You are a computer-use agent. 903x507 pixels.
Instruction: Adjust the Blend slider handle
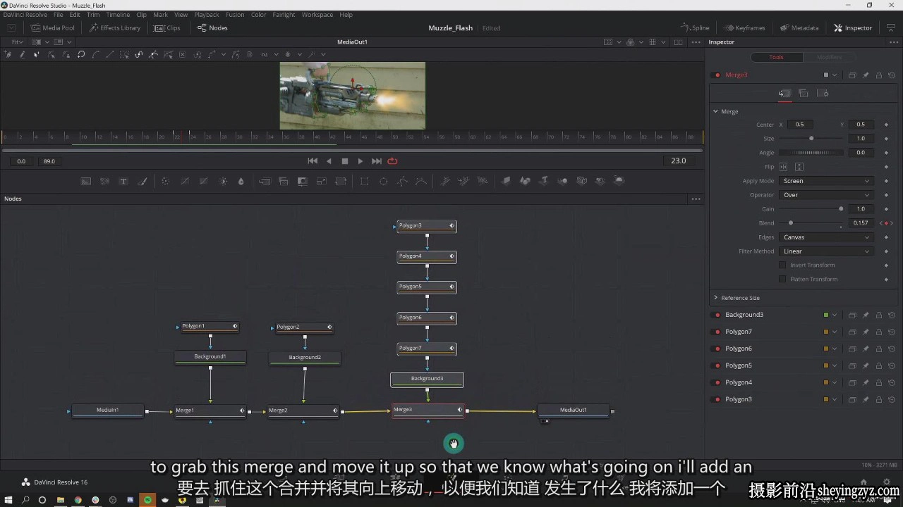(x=790, y=223)
